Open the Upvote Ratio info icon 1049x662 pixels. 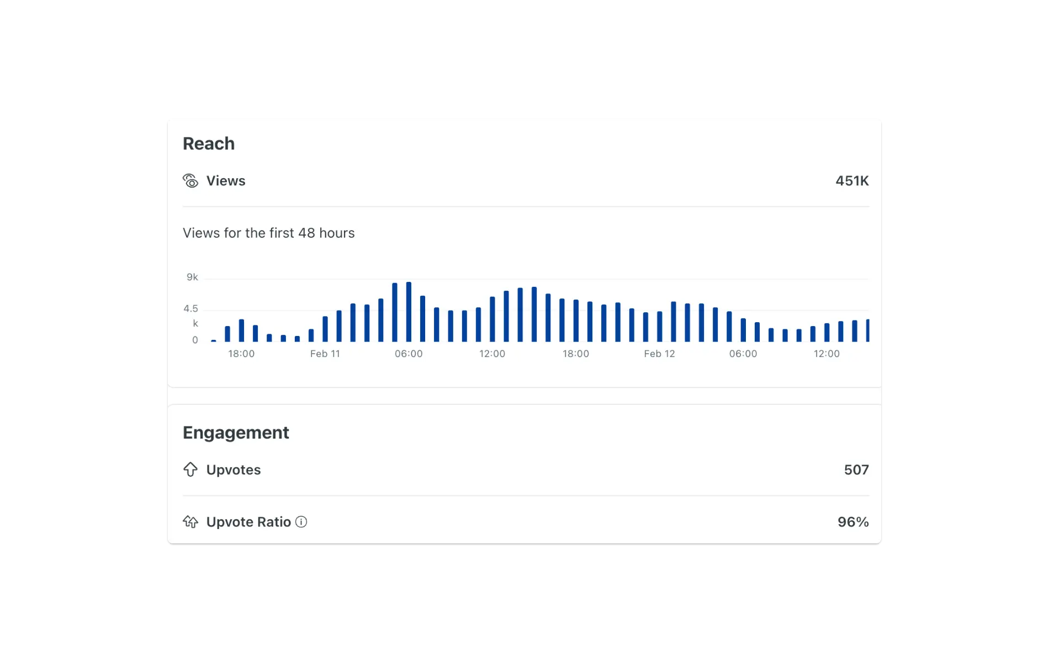(x=301, y=522)
